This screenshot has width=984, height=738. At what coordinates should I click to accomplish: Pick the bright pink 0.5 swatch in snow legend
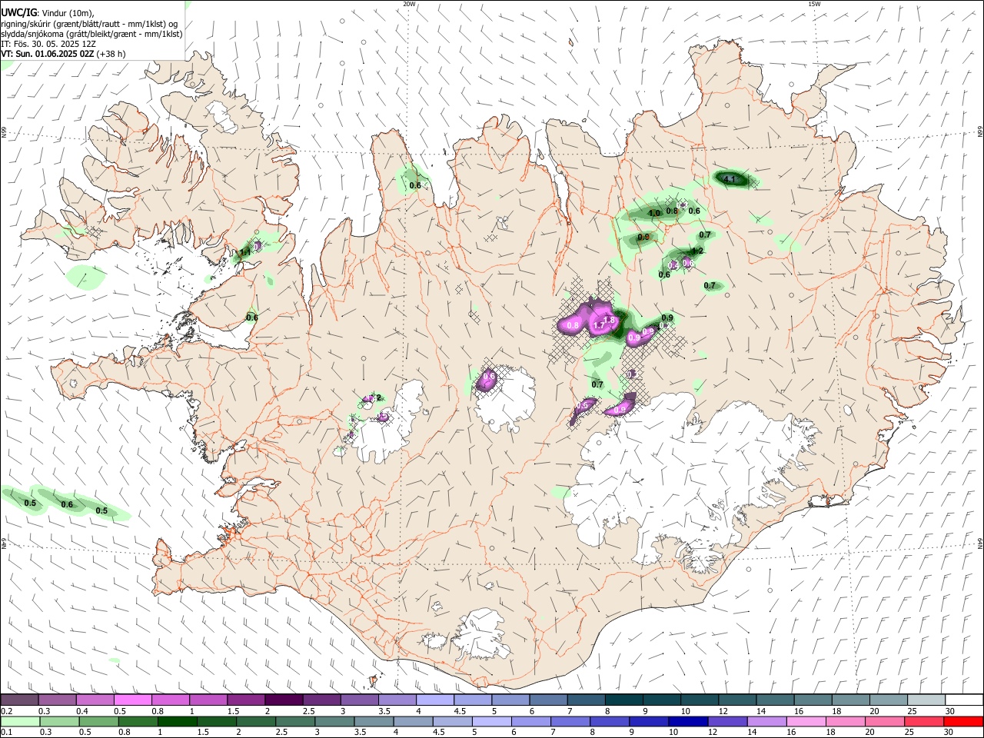[132, 700]
